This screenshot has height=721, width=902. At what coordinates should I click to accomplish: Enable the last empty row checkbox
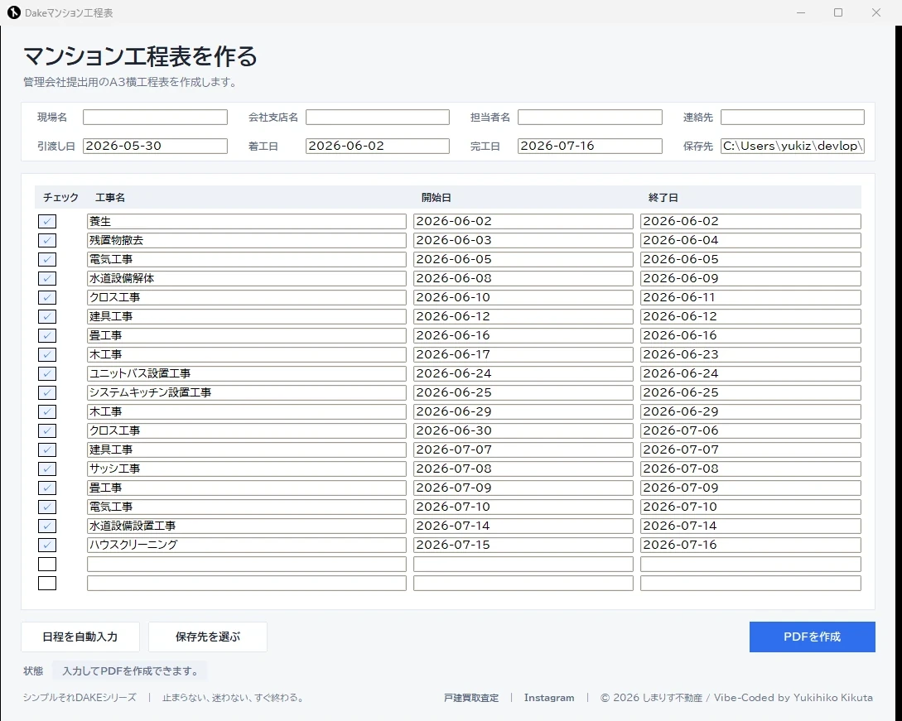coord(47,583)
